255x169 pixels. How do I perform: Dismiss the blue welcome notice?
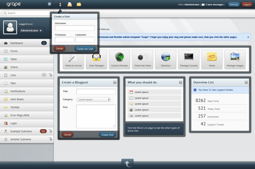(248, 37)
